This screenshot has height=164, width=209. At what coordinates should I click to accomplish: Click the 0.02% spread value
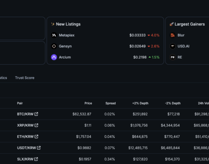coord(110,114)
